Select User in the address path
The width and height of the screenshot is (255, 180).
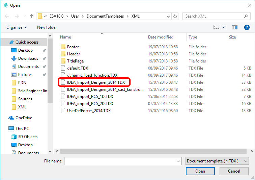[x=75, y=16]
